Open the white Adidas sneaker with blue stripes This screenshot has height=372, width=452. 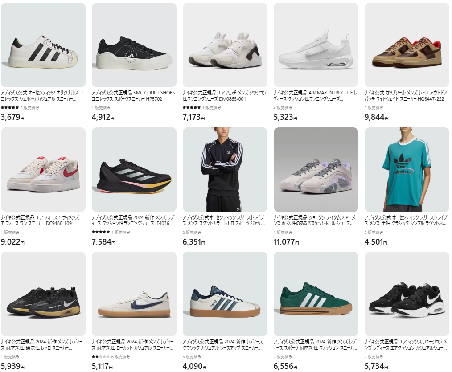coord(225,294)
